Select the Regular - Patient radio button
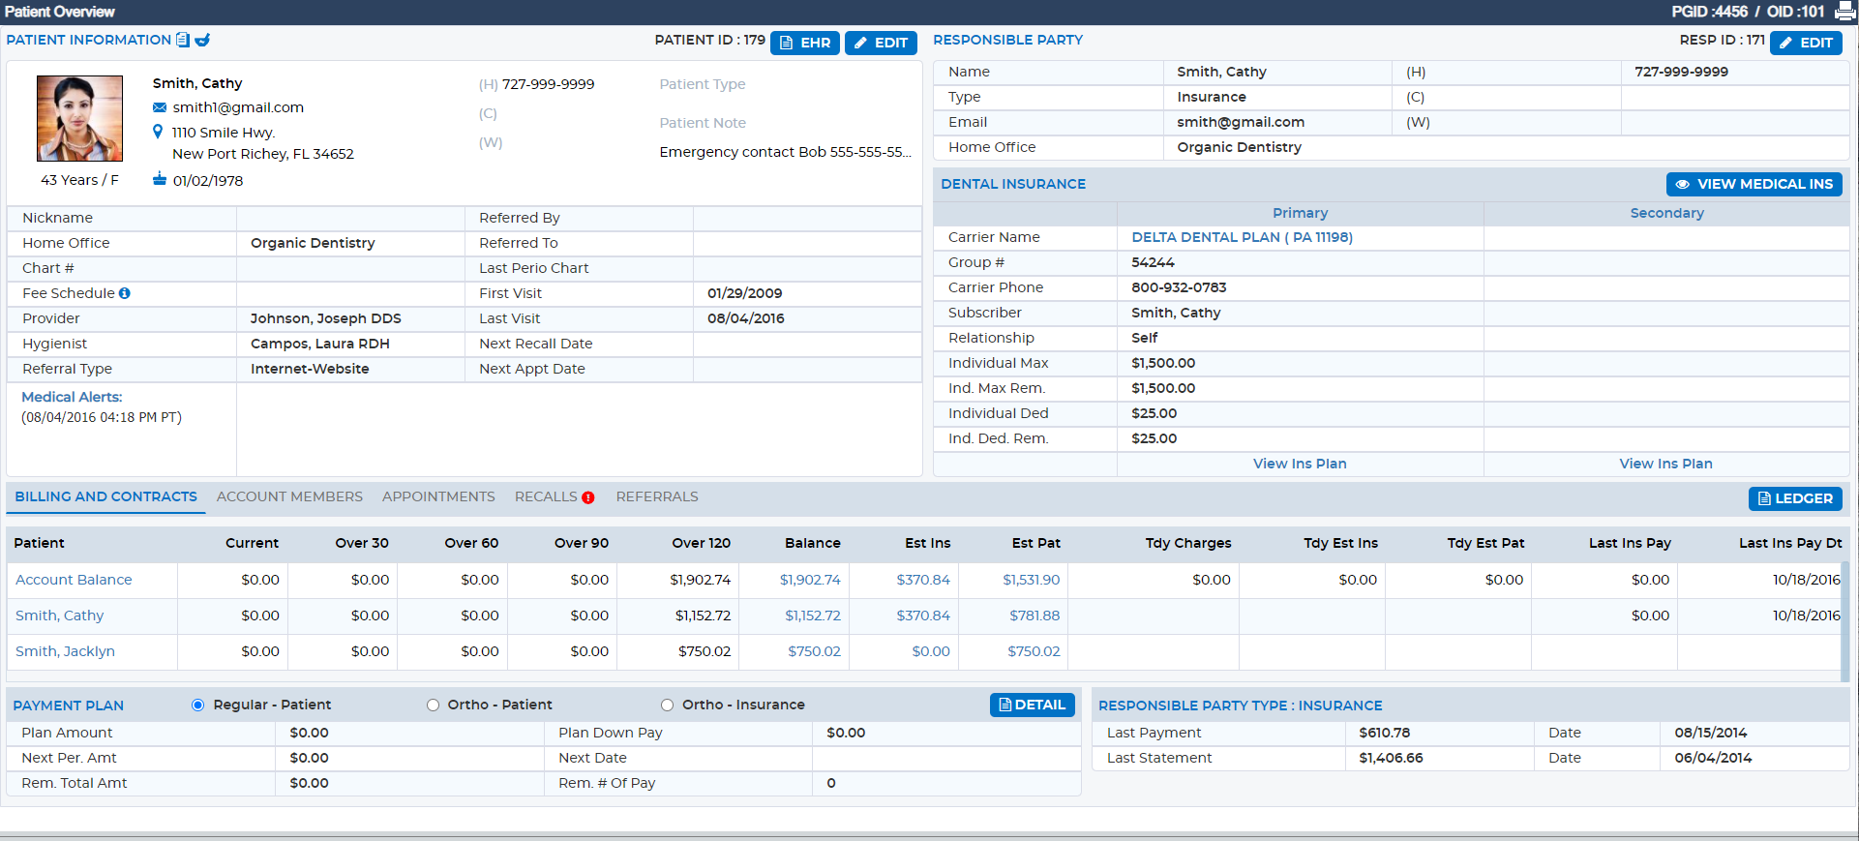This screenshot has width=1859, height=841. click(x=198, y=706)
